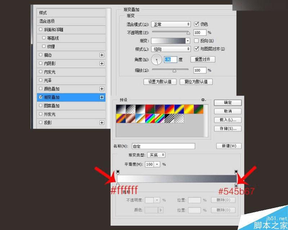Click the 设置为默认值 button
The image size is (288, 230).
click(160, 82)
